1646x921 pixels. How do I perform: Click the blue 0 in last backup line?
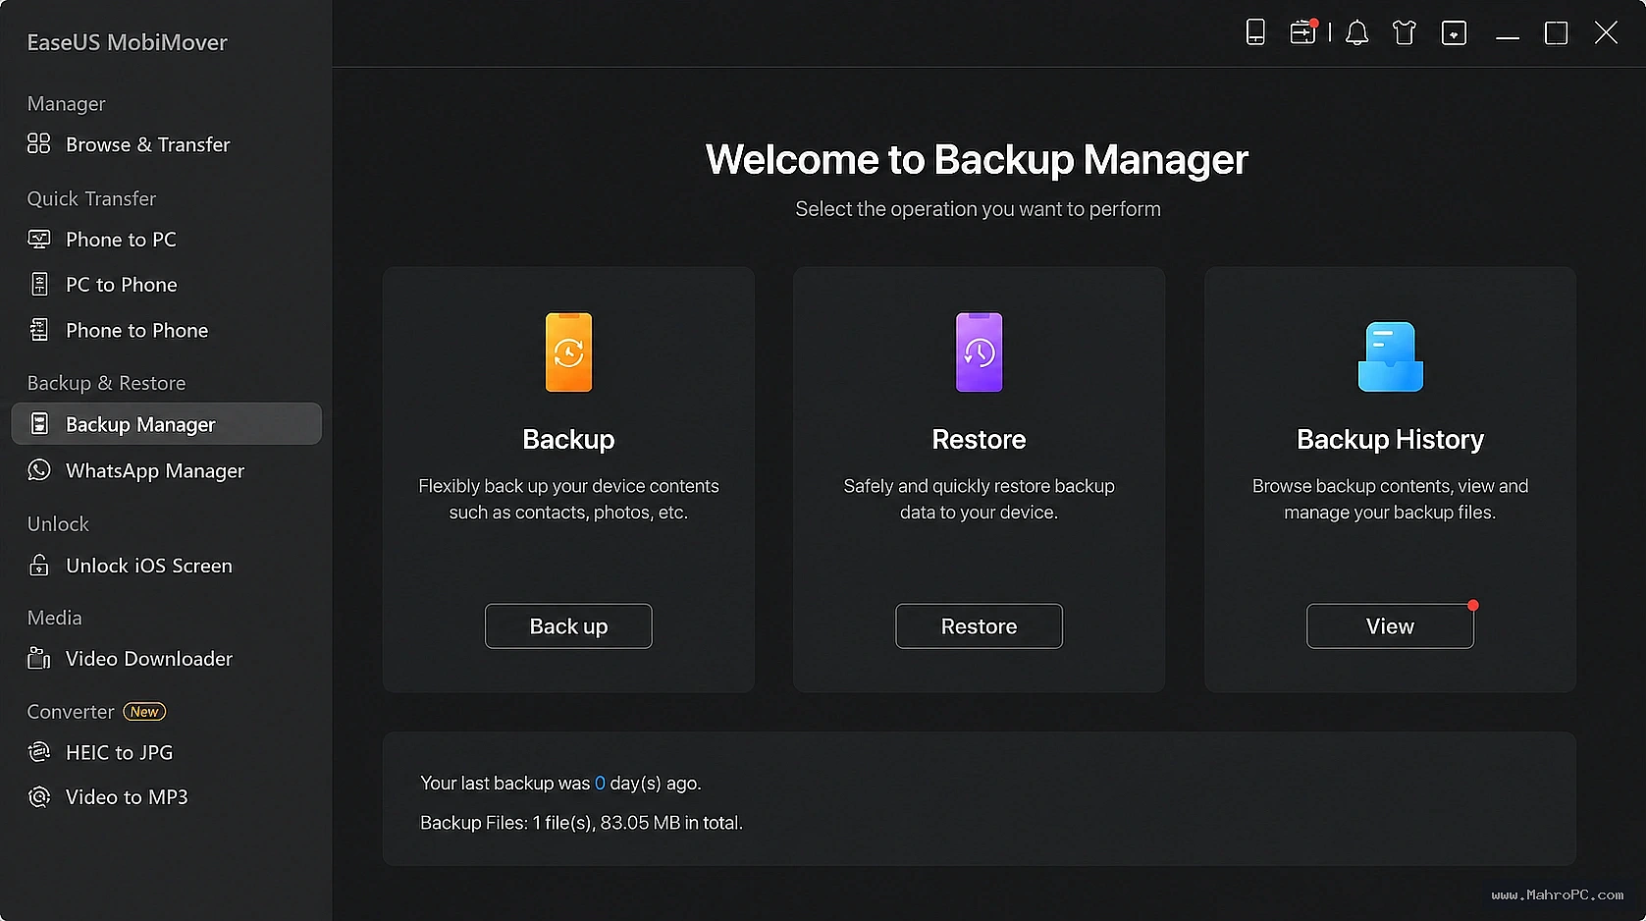pyautogui.click(x=600, y=784)
